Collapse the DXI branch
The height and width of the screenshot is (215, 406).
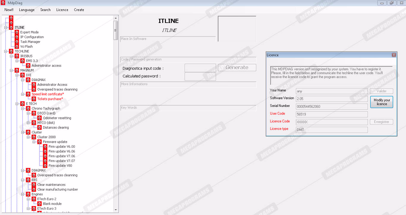[x=17, y=75]
